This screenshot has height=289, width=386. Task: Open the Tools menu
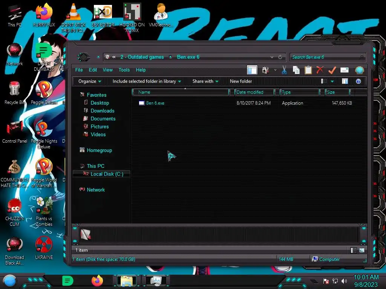(124, 70)
